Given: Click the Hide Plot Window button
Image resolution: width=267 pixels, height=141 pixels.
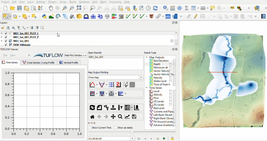Looking at the screenshot, I should tap(75, 55).
